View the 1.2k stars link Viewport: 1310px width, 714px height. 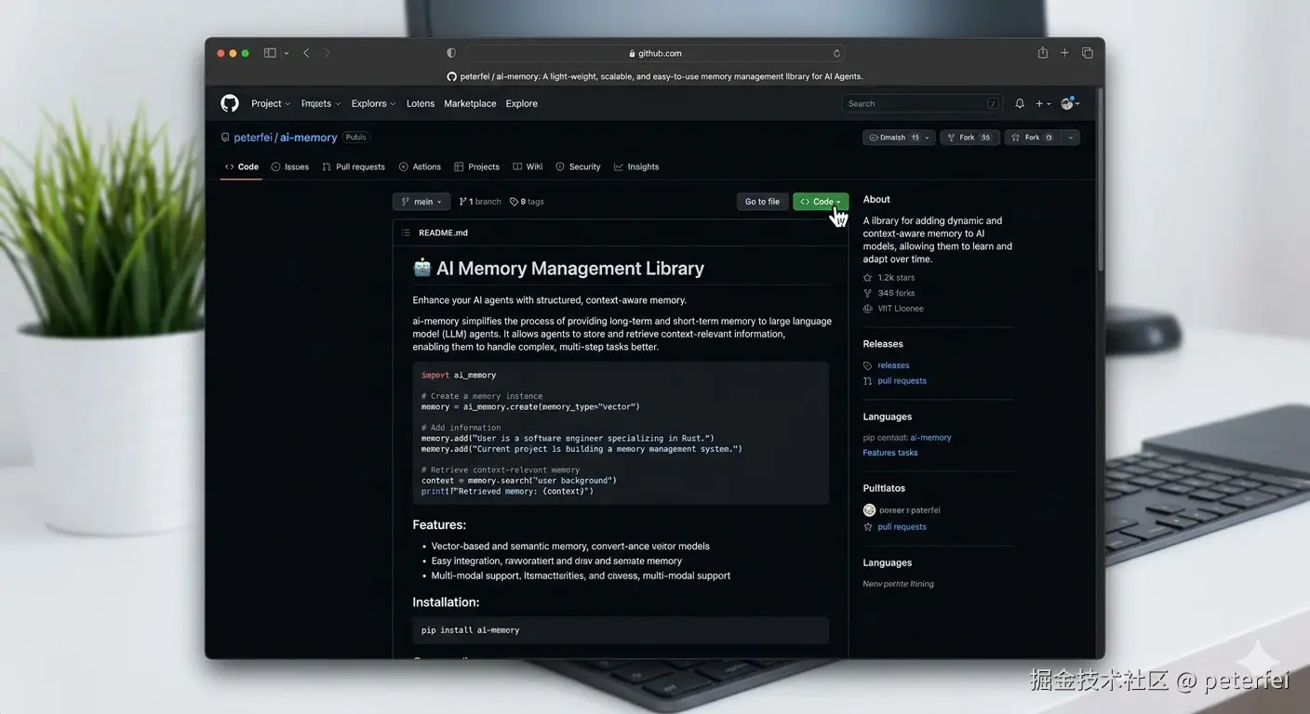889,278
